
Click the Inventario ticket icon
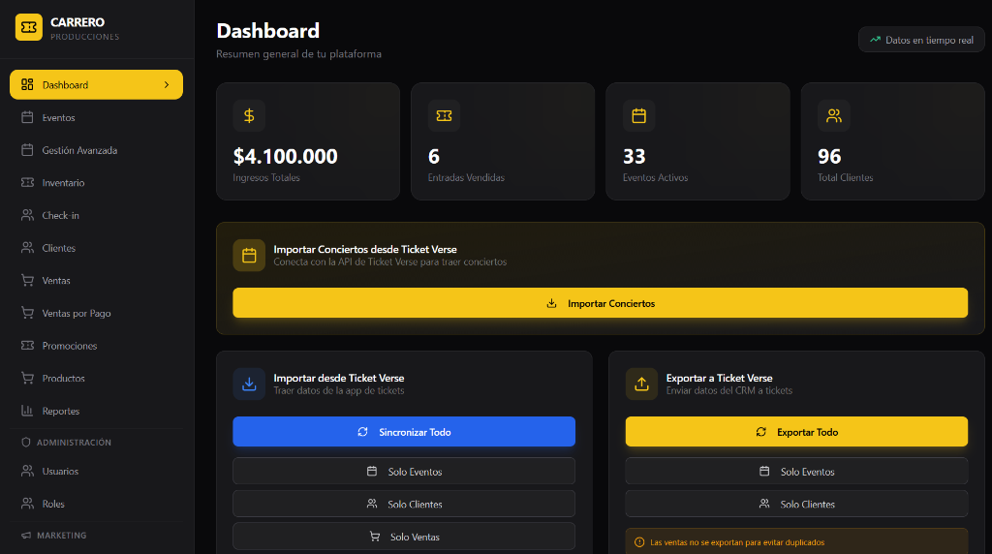click(x=27, y=182)
